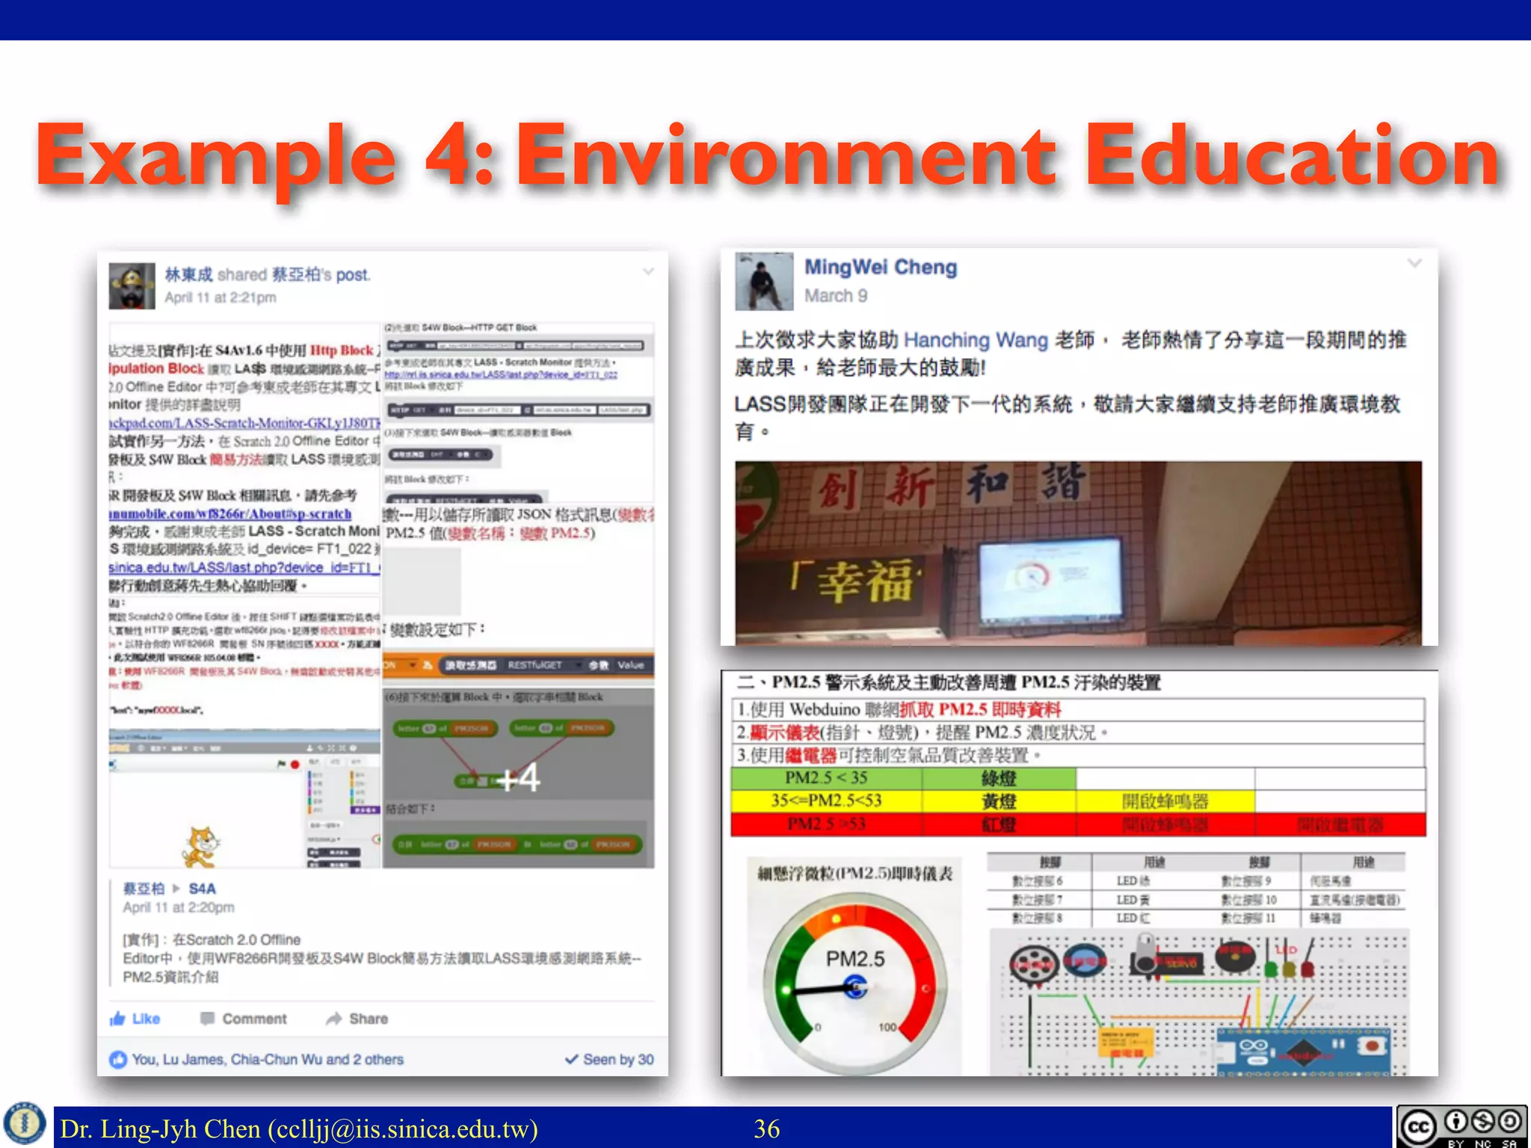Screen dimensions: 1531x1148
Task: Open the S4A group link
Action: pyautogui.click(x=202, y=889)
